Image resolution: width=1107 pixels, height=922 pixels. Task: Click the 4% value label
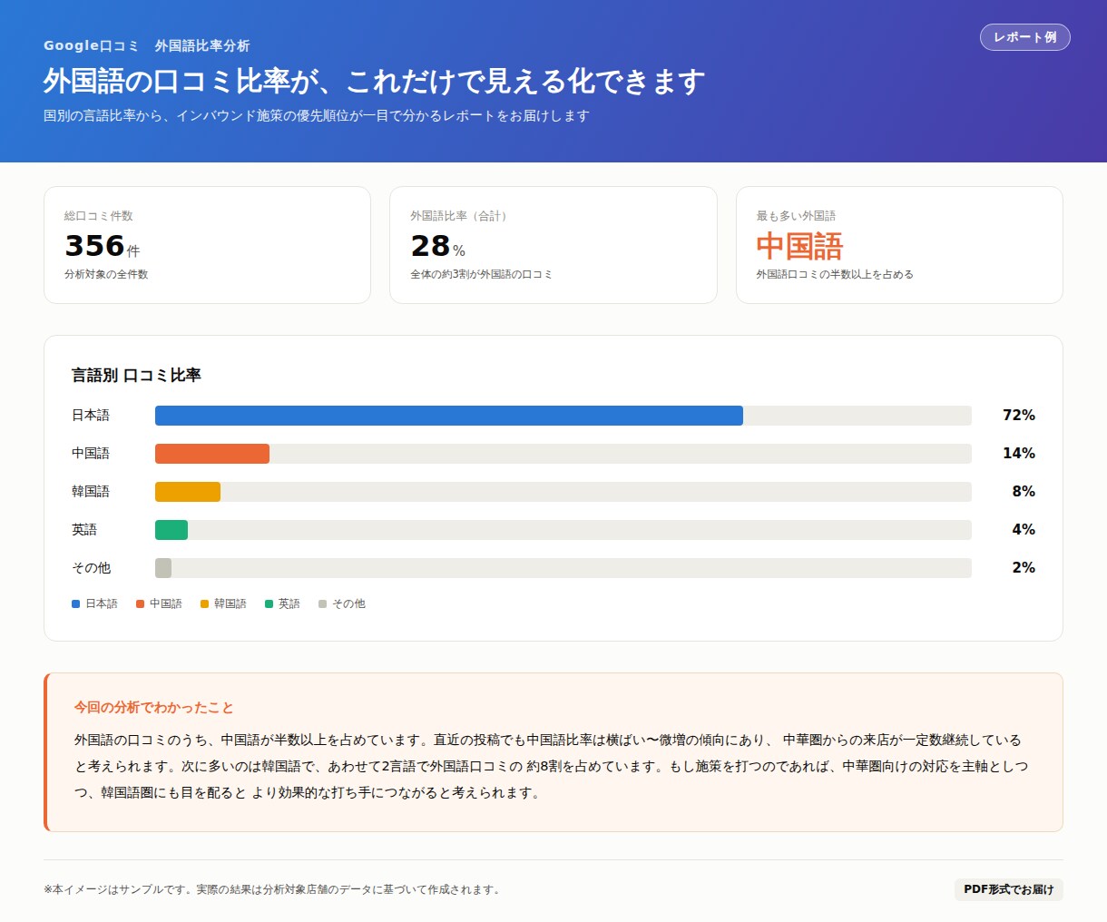(x=1024, y=529)
